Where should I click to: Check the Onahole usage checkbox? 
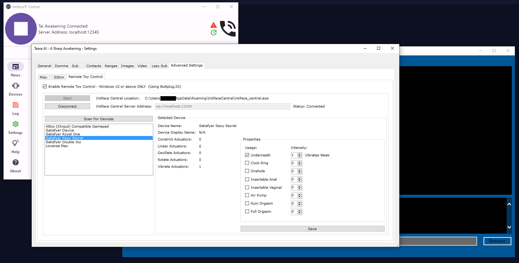247,171
